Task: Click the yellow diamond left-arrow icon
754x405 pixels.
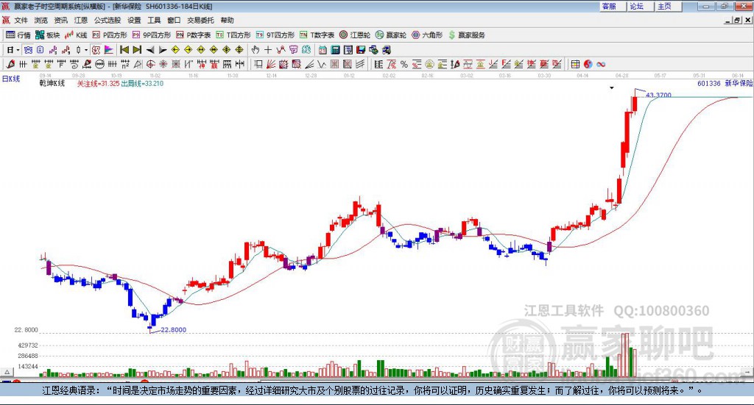Action: [x=175, y=50]
